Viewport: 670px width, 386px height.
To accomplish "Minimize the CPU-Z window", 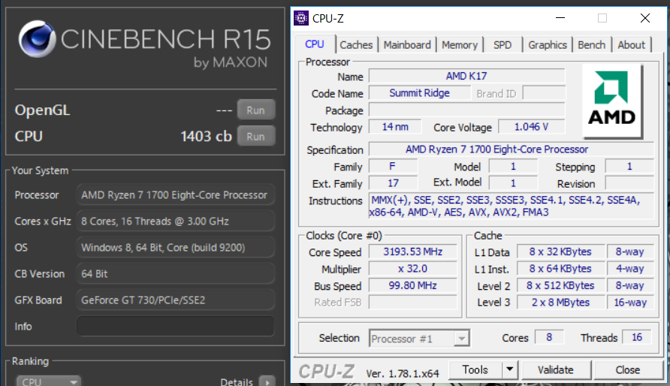I will 560,18.
